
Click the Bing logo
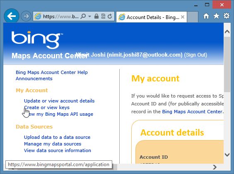point(37,40)
